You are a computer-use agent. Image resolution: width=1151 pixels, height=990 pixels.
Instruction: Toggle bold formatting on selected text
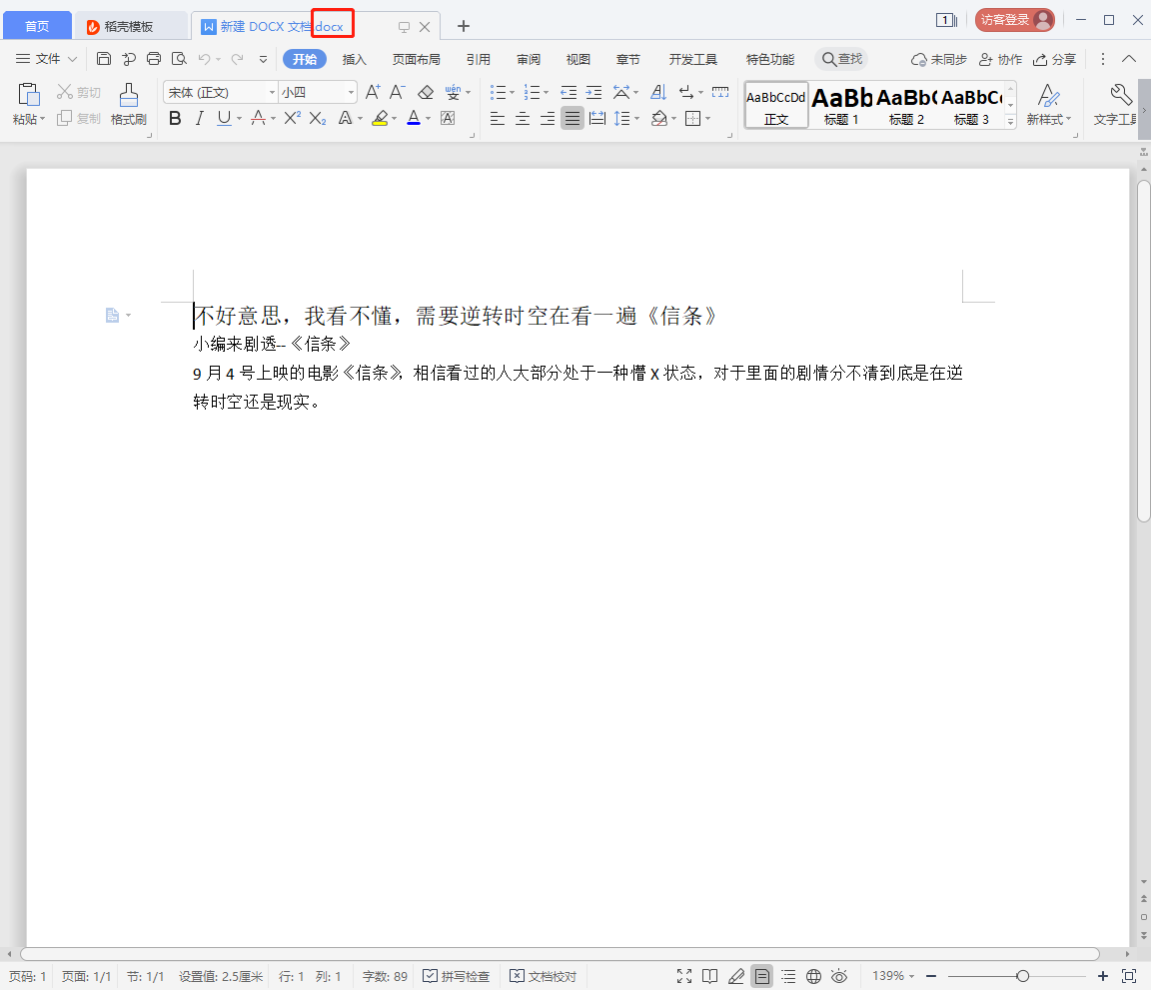(x=175, y=119)
